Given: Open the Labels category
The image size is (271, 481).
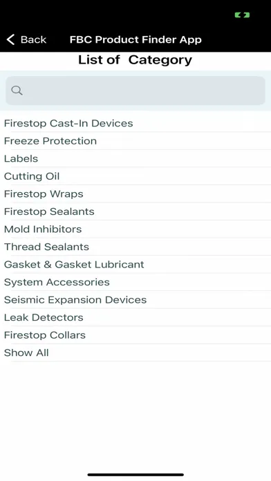Looking at the screenshot, I should (135, 158).
